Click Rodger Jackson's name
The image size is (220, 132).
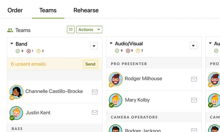coord(143,130)
